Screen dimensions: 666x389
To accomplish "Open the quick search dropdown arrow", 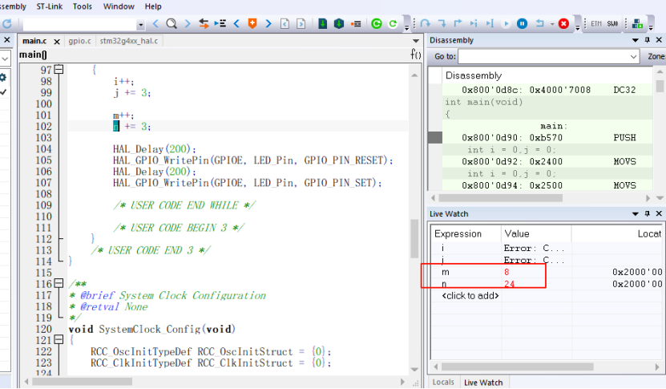I will 140,25.
